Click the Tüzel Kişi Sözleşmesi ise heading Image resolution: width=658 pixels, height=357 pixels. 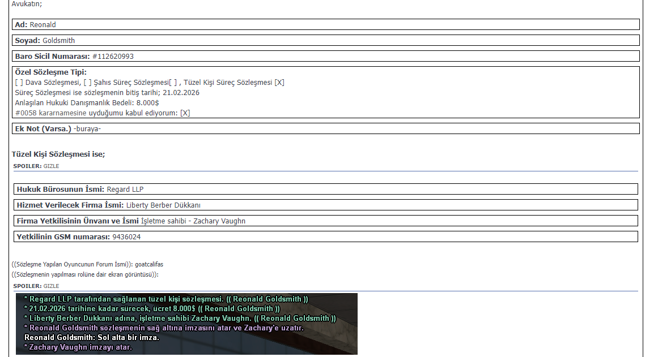(x=58, y=154)
